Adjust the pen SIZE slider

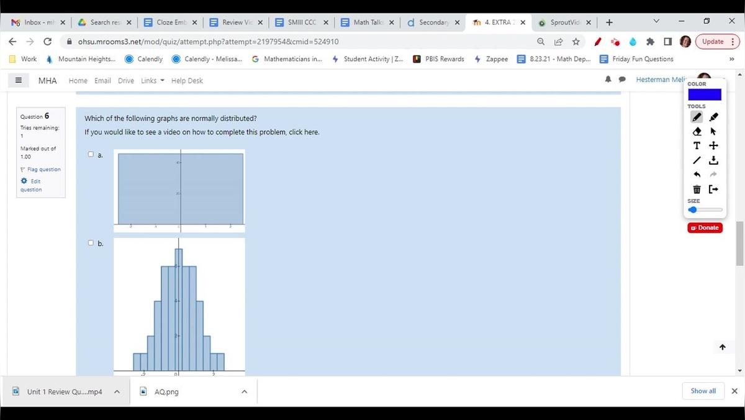pos(705,210)
